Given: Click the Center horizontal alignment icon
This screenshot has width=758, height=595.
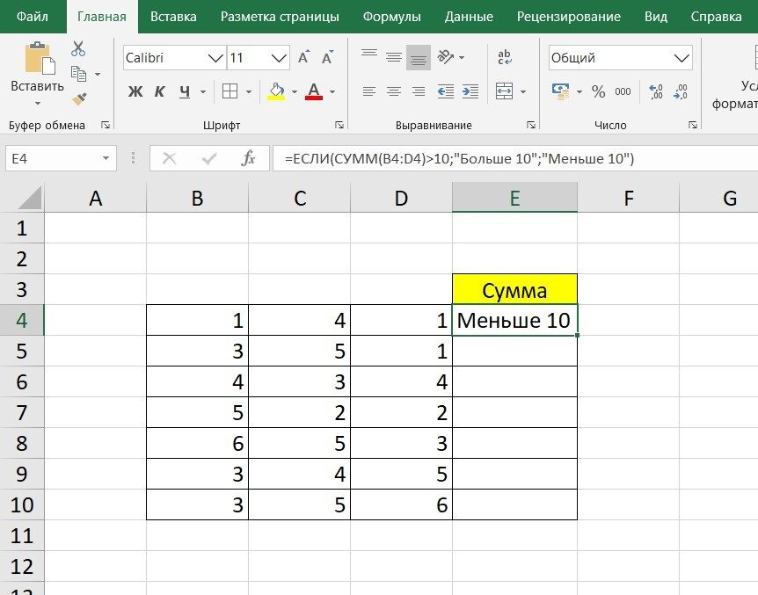Looking at the screenshot, I should tap(394, 91).
